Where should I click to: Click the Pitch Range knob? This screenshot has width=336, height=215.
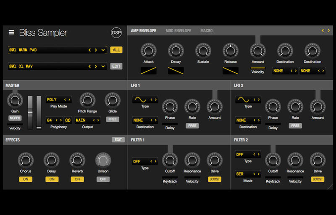tap(88, 100)
